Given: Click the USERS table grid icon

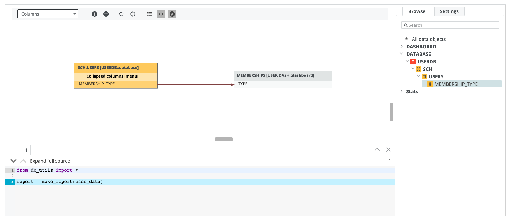Looking at the screenshot, I should click(x=424, y=76).
